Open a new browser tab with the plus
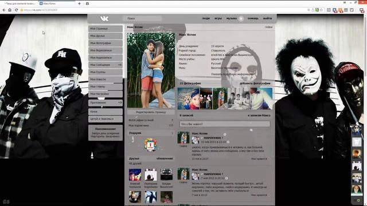This screenshot has width=367, height=206. click(79, 3)
